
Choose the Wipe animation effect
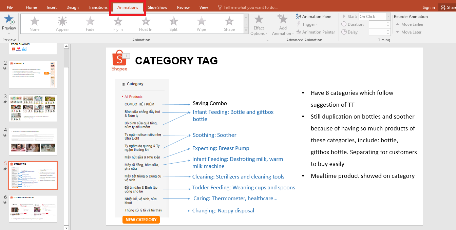pos(201,23)
